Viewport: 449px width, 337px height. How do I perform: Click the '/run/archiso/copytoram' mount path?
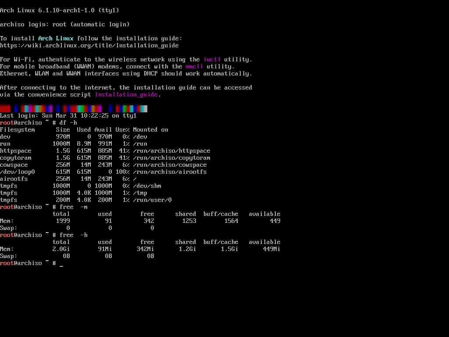coord(171,158)
